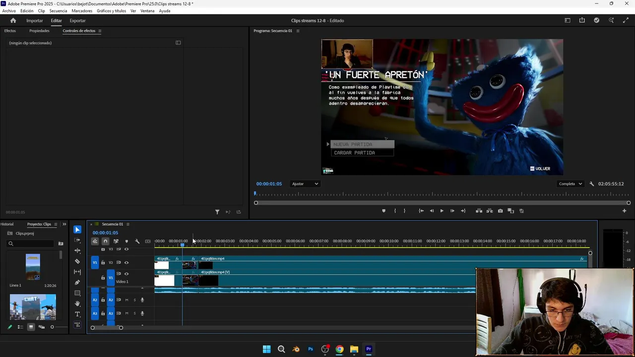Select the Hand tool
Screen dimensions: 635x357
(x=77, y=303)
